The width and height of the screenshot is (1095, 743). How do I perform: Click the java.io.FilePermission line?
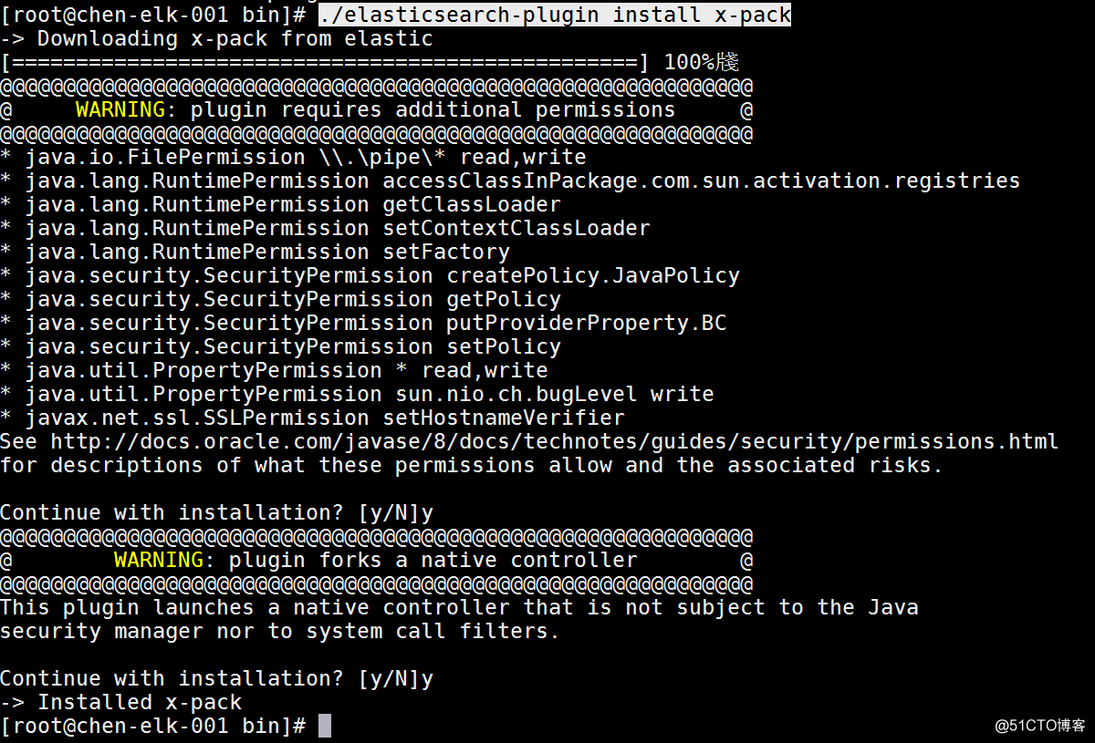pyautogui.click(x=292, y=158)
